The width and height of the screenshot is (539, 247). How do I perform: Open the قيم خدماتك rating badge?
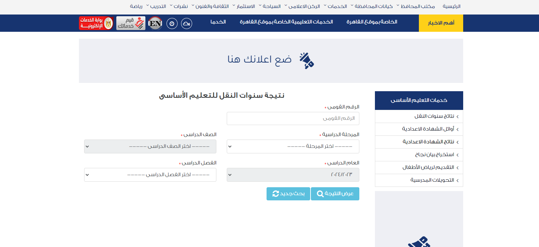[131, 23]
